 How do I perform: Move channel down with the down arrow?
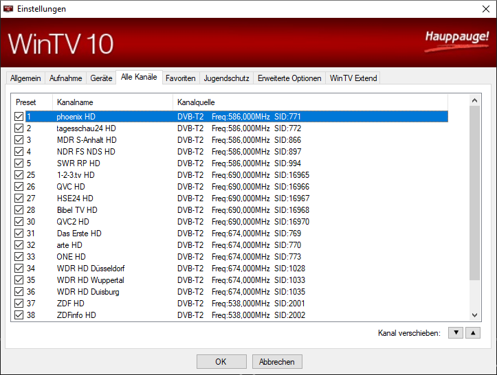tap(455, 333)
